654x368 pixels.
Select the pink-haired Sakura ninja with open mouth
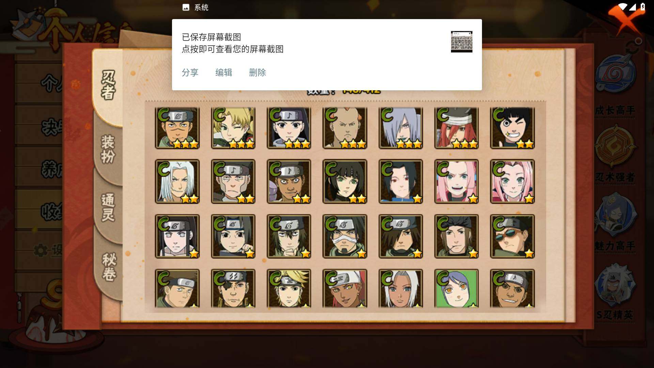pos(456,182)
